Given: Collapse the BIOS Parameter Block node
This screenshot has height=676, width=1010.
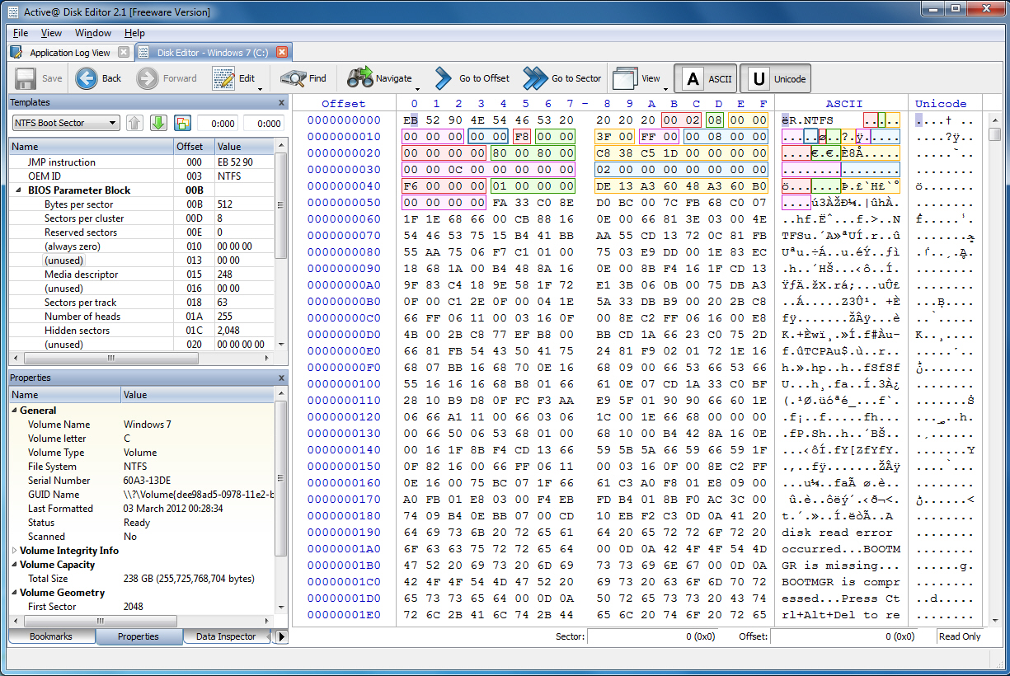Looking at the screenshot, I should (19, 190).
